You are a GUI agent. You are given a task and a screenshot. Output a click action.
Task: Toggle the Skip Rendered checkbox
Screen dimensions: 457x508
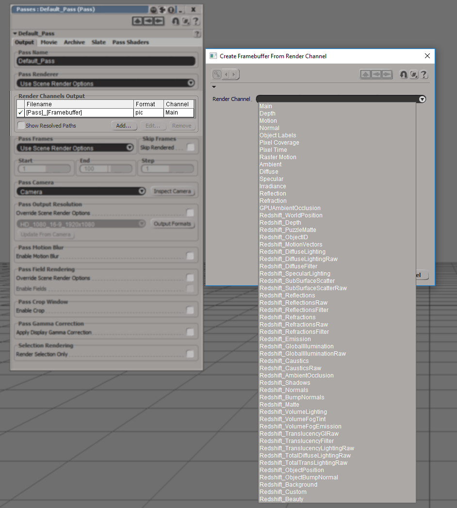(191, 147)
